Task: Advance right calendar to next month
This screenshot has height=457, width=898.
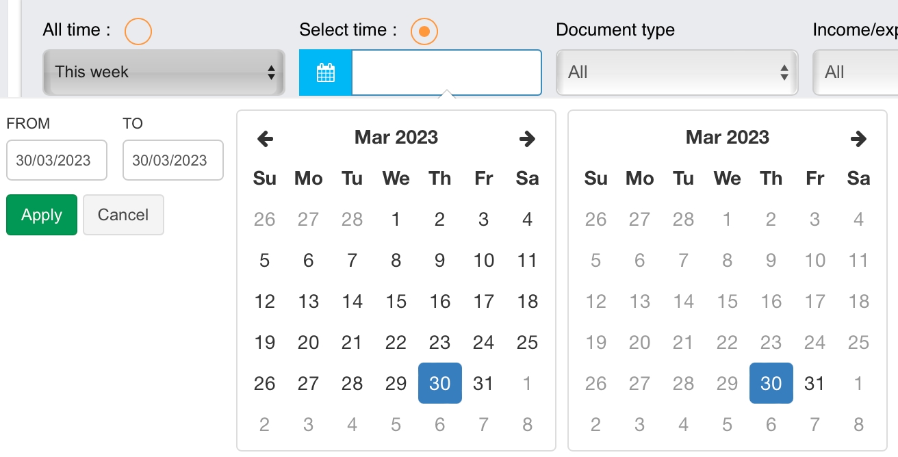Action: [858, 139]
